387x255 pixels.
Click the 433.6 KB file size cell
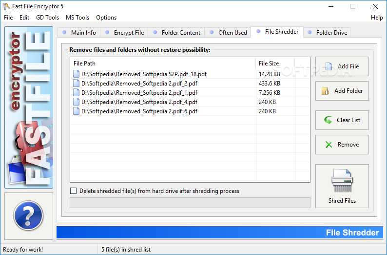270,84
